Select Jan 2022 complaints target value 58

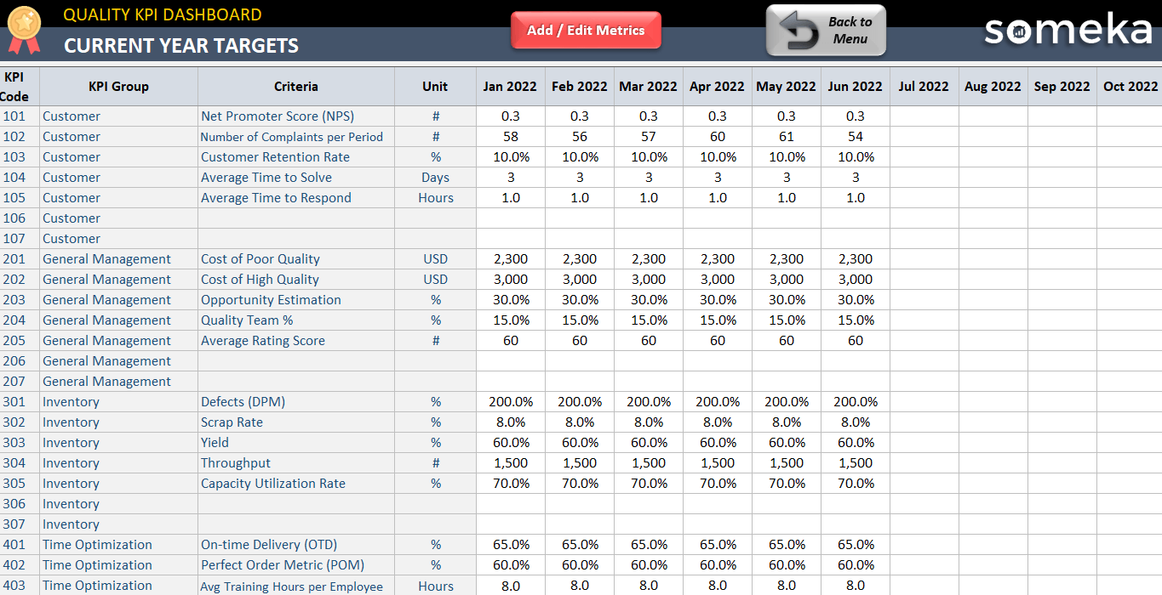point(511,137)
